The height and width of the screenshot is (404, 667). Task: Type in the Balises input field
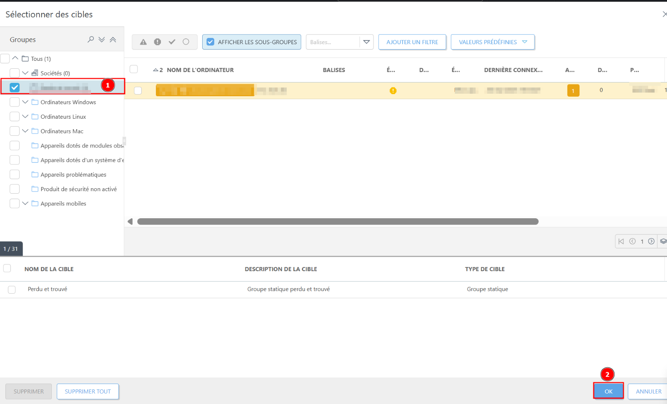pos(333,42)
